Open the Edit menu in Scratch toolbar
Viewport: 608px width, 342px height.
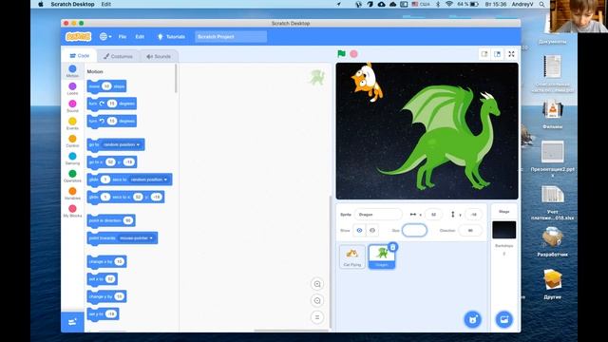tap(140, 36)
